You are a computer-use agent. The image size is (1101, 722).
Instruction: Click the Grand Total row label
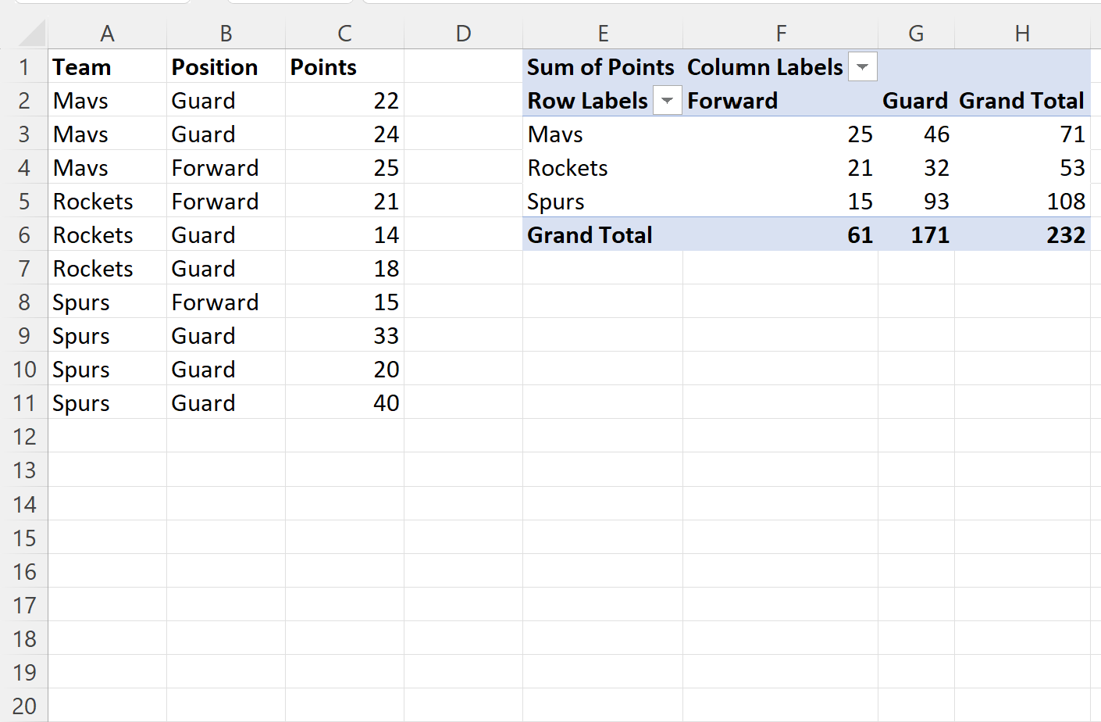click(x=603, y=235)
